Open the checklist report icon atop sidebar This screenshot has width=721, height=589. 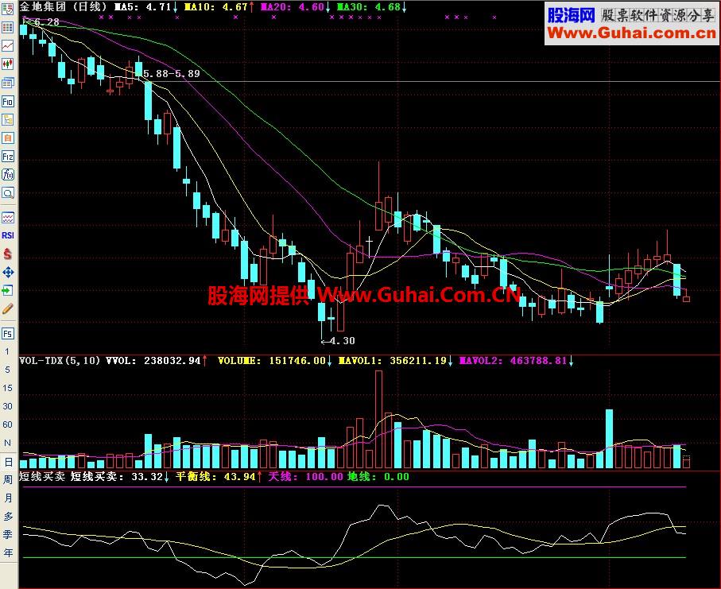pyautogui.click(x=8, y=8)
